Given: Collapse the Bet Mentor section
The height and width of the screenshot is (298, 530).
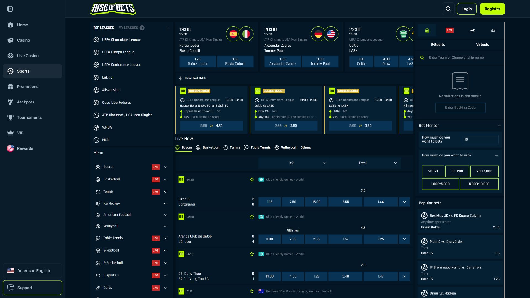Looking at the screenshot, I should pos(500,126).
